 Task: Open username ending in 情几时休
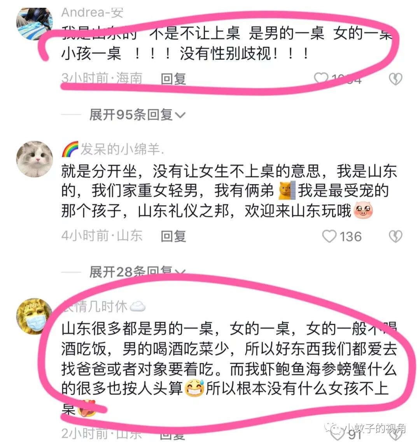(94, 307)
